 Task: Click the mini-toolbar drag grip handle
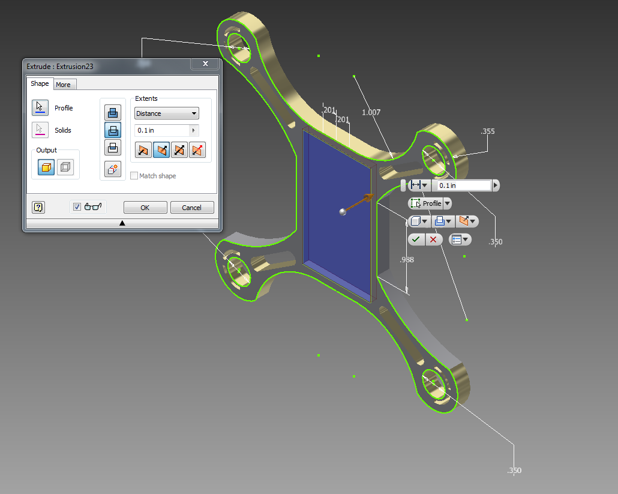[403, 185]
